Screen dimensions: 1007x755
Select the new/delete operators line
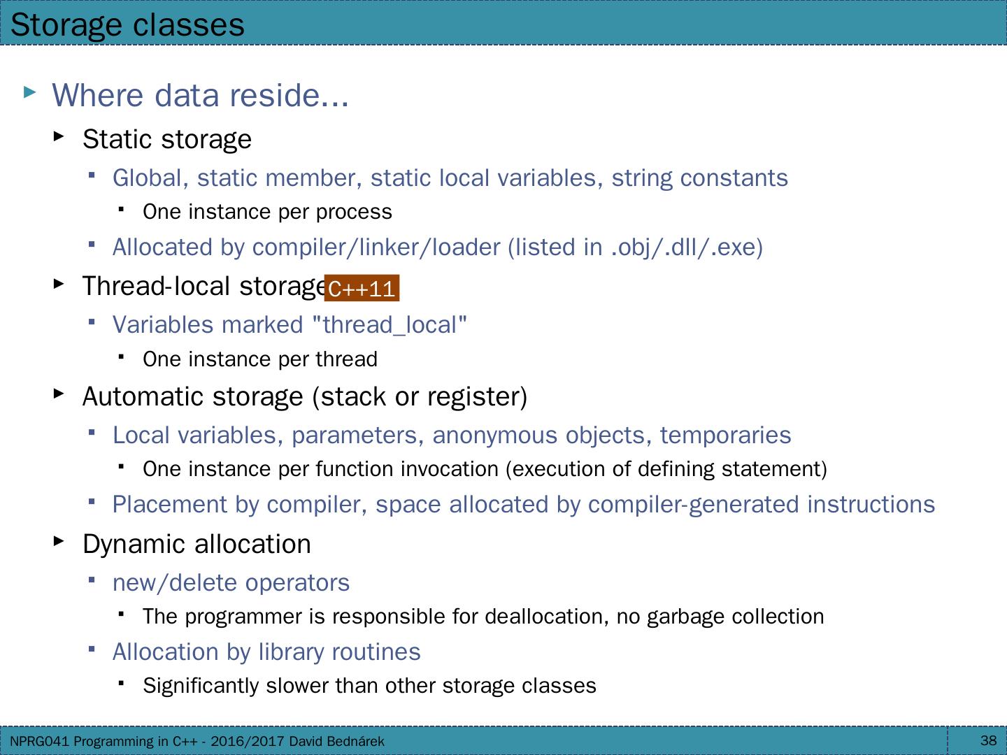[231, 582]
